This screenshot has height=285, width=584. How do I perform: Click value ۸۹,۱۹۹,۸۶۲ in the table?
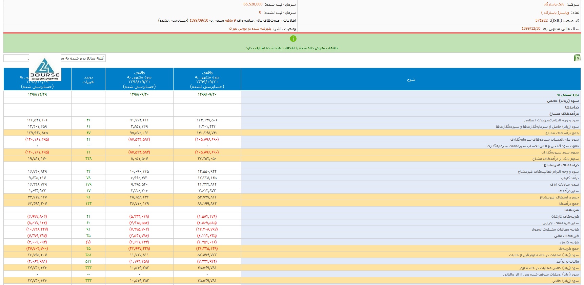click(207, 204)
